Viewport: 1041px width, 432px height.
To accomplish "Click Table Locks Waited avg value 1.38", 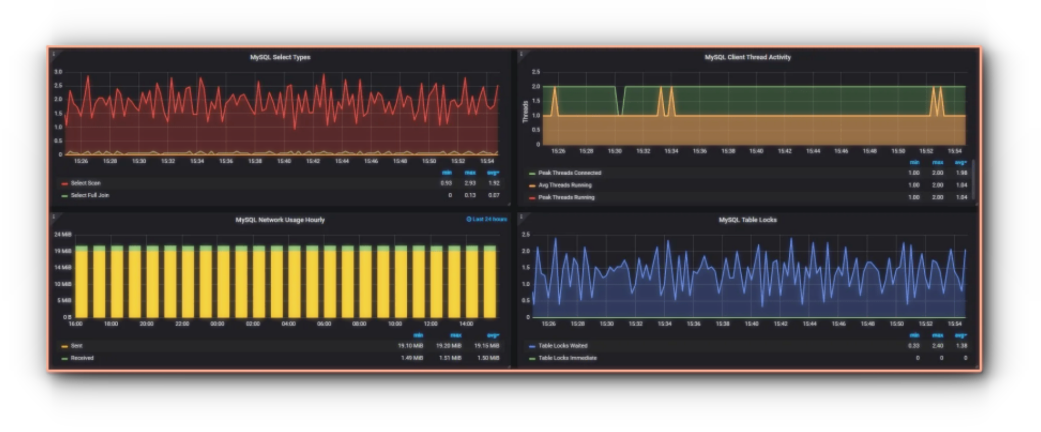I will coord(962,346).
